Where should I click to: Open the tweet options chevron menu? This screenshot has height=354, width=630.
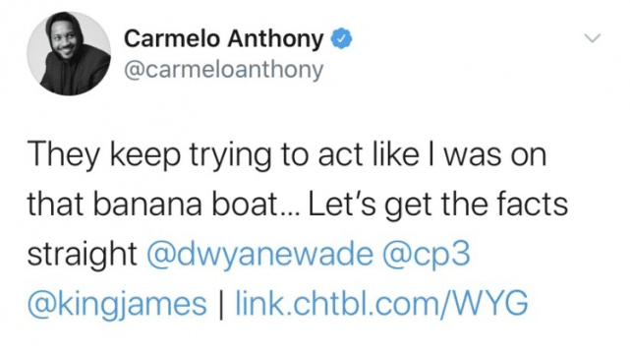[x=593, y=38]
